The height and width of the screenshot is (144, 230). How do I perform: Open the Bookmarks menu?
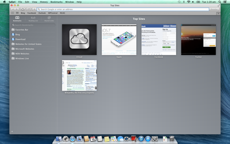(x=56, y=2)
